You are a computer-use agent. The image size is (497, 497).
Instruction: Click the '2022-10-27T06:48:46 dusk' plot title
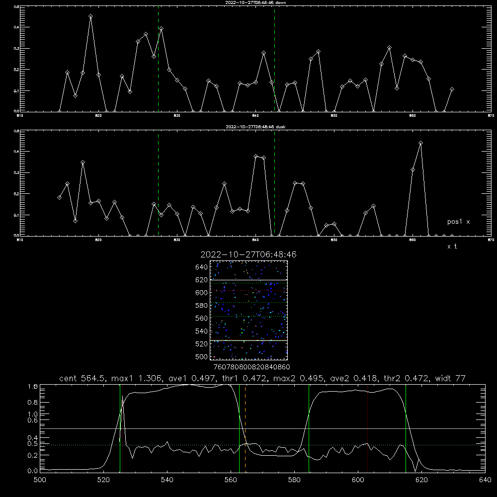click(x=255, y=127)
